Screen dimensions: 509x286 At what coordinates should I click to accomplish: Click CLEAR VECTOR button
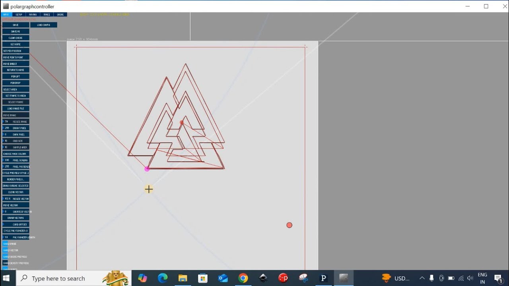(x=16, y=192)
